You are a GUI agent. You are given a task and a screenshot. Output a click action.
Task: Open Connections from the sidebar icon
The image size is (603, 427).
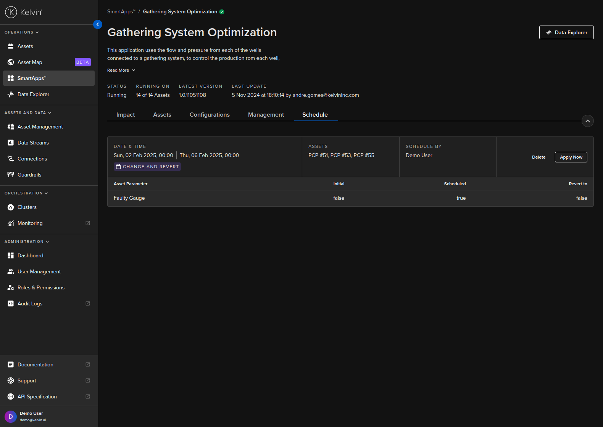pyautogui.click(x=11, y=159)
